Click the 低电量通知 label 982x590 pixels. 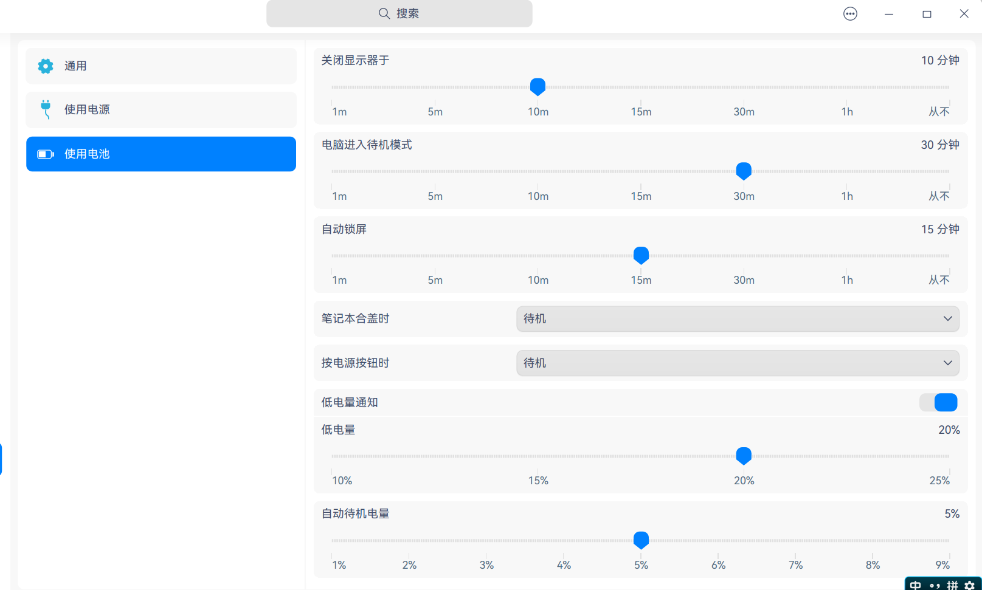[x=350, y=402]
